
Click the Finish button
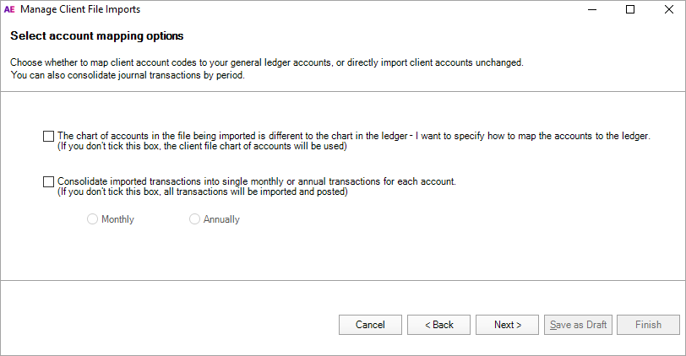tap(648, 325)
